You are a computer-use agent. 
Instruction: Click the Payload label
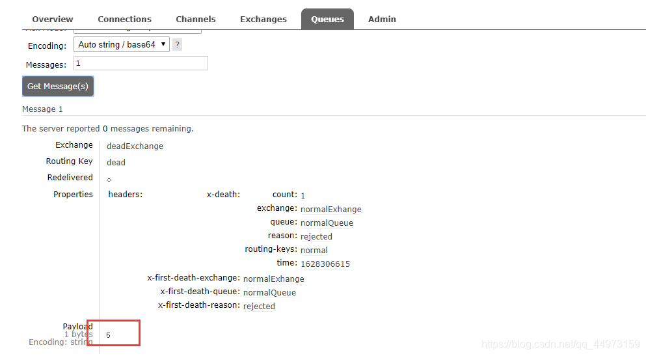[77, 326]
